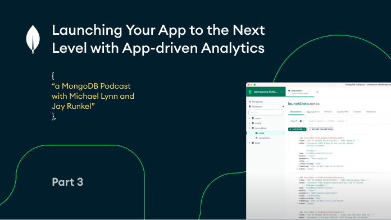Focus the sidebar database search field
Screen dimensions: 391x220
[266, 112]
